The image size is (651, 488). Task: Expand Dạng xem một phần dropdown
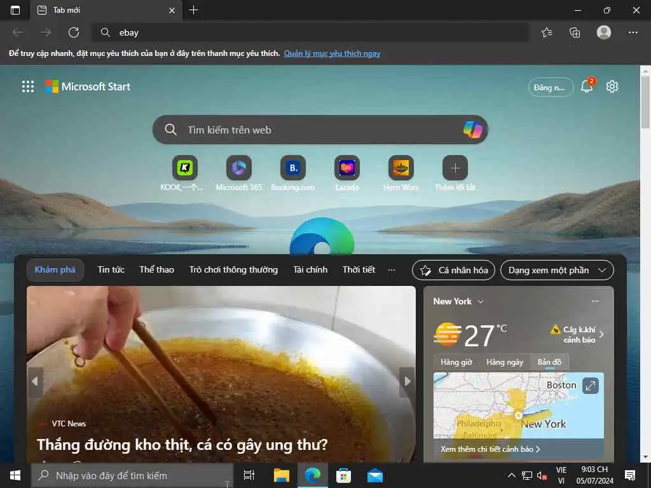point(557,270)
